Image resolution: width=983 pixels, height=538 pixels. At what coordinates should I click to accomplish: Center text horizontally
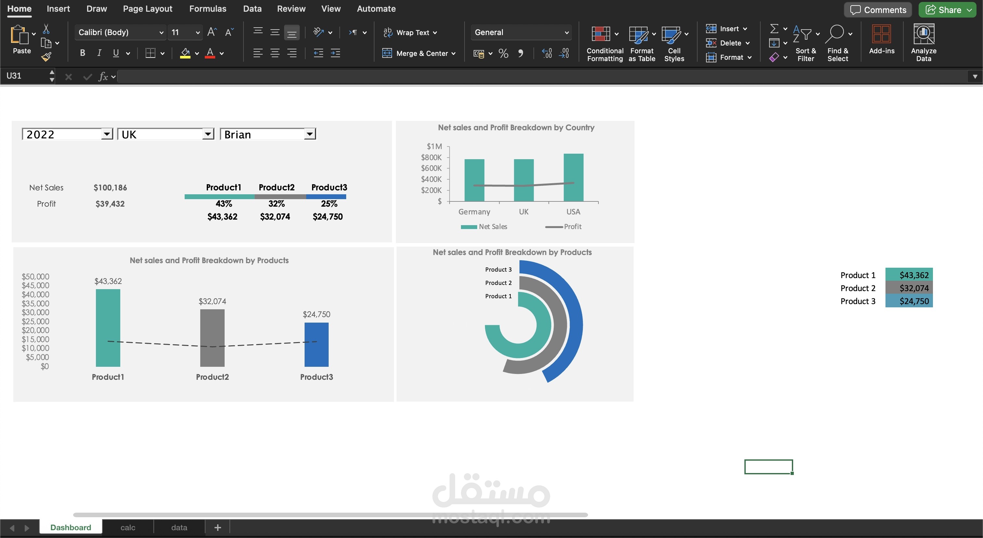click(x=275, y=53)
